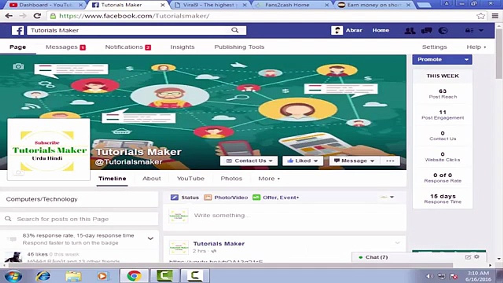Viewport: 503px width, 283px height.
Task: Click the cover photo camera icon
Action: (x=18, y=66)
